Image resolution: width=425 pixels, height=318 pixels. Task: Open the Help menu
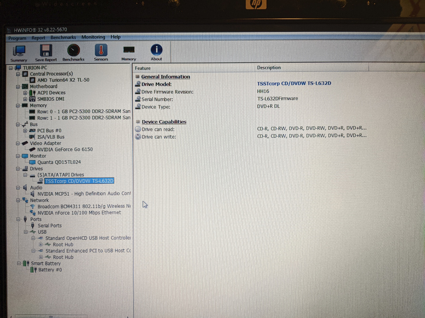coord(116,37)
